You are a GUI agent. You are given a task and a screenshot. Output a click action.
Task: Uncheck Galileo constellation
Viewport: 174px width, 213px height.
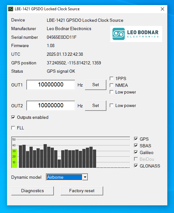[136, 152]
